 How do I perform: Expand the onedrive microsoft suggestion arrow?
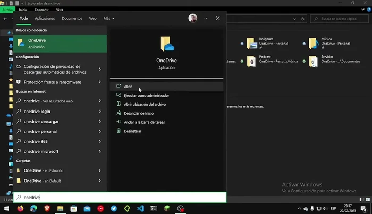pos(100,151)
